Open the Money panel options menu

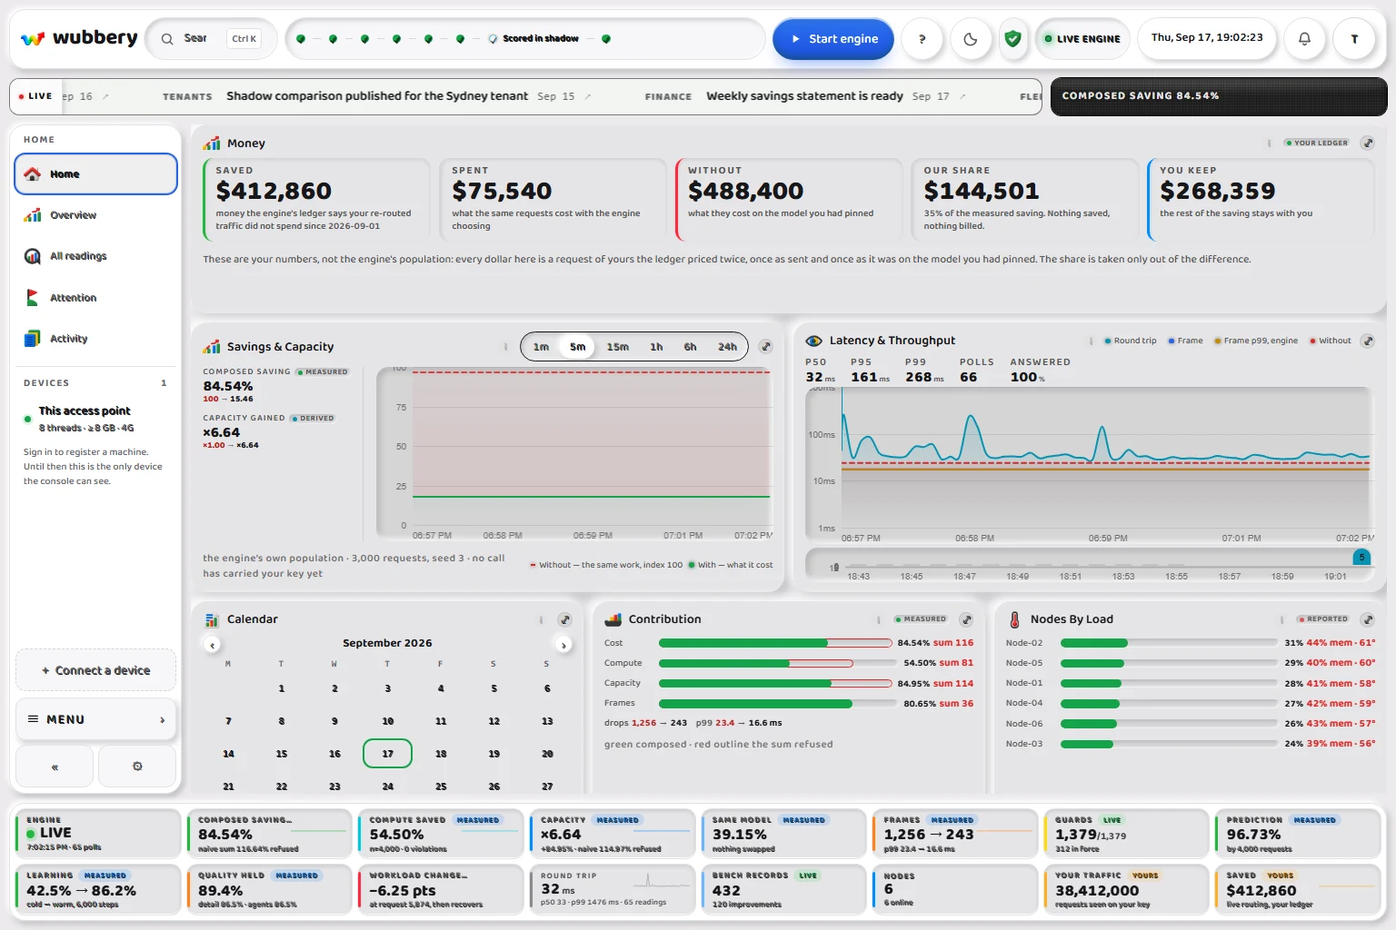point(1269,143)
